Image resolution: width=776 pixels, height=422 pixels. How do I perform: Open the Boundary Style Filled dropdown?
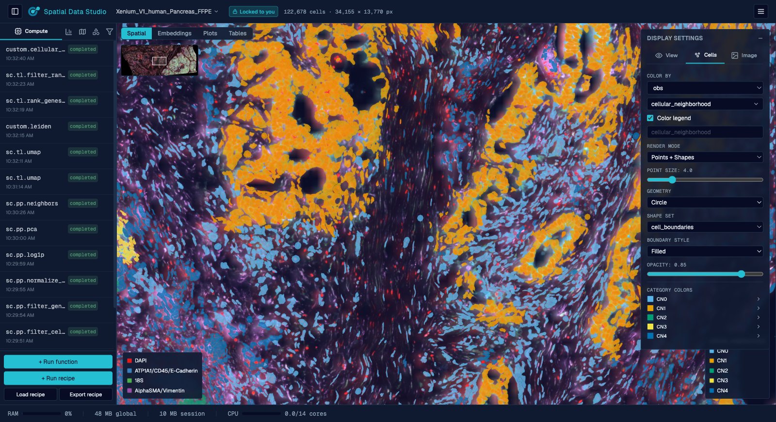coord(705,251)
